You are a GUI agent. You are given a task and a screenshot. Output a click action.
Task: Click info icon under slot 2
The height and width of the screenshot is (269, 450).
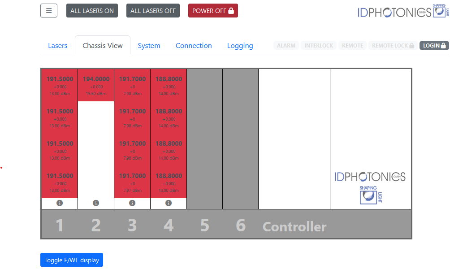click(x=95, y=203)
